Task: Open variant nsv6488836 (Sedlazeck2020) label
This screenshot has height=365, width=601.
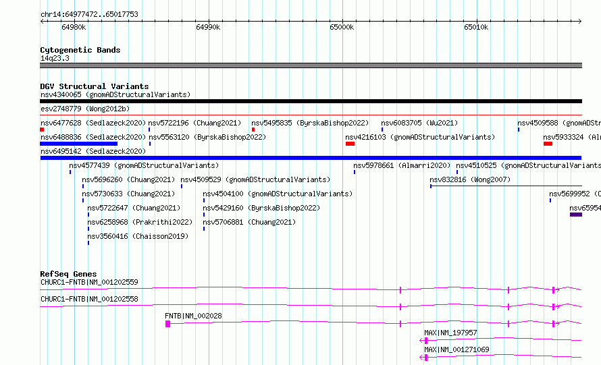Action: tap(93, 137)
